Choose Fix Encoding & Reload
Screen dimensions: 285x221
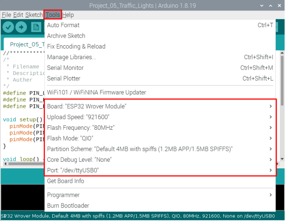point(160,46)
